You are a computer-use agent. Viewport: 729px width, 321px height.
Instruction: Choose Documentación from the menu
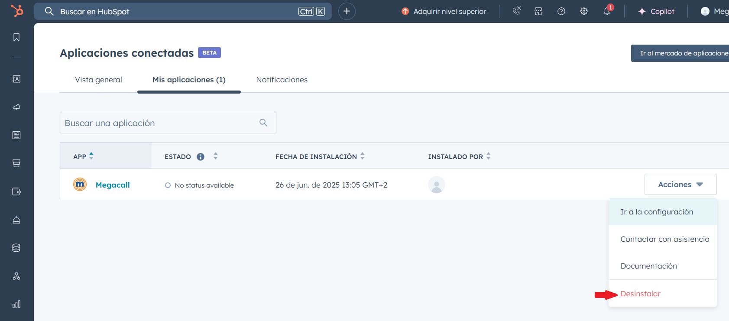click(x=663, y=266)
